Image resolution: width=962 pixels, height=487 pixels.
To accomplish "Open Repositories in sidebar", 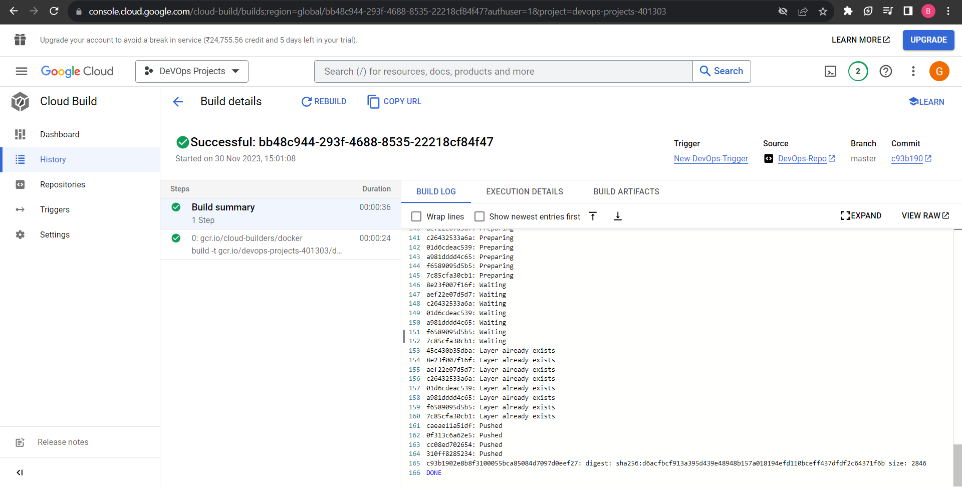I will coord(80,184).
